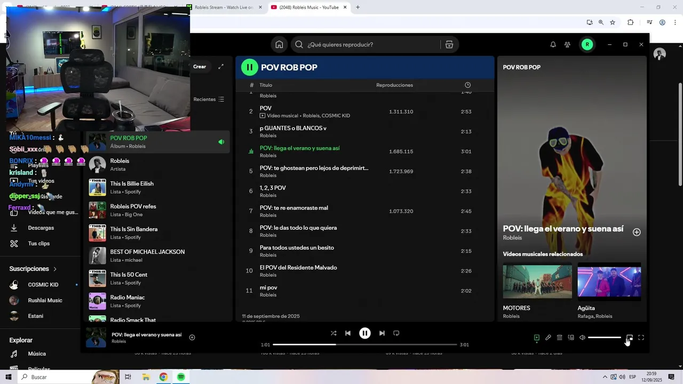Play track Para todos ustedes un besito
Viewport: 683px width, 384px height.
tap(365, 251)
